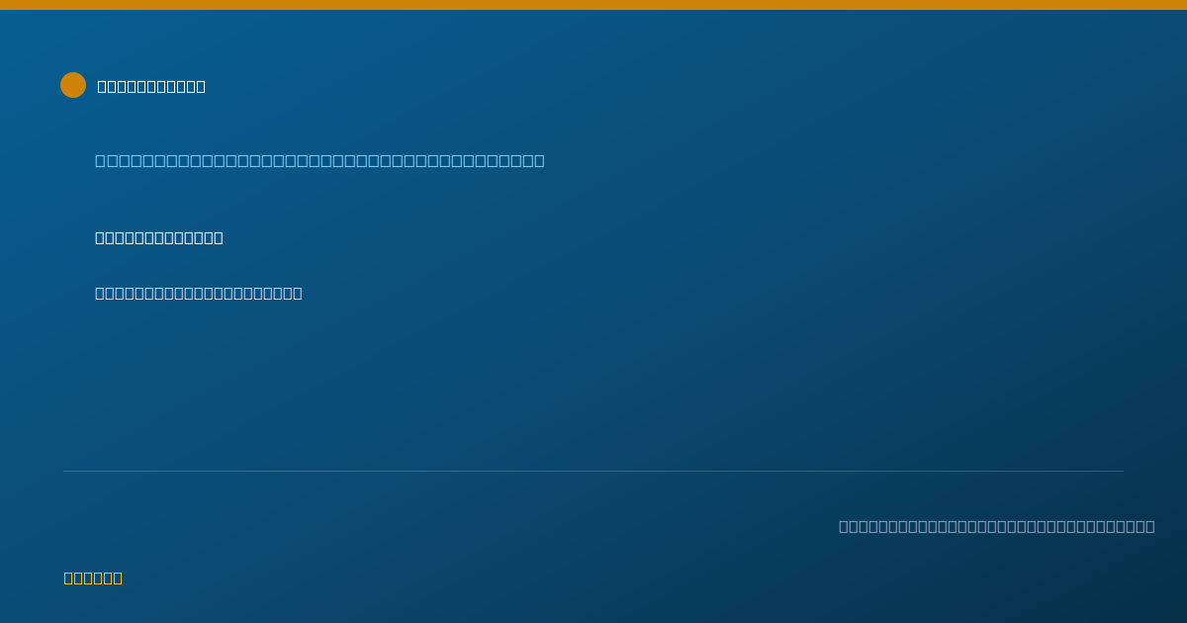Viewport: 1187px width, 623px height.
Task: Click the last character of the light-blue line
Action: click(539, 160)
